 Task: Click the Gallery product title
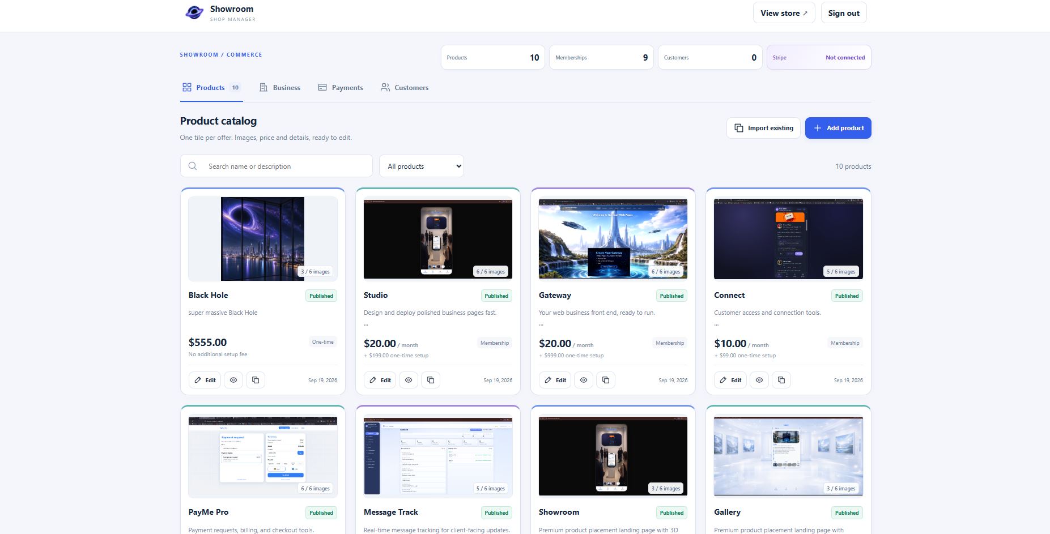pos(727,512)
